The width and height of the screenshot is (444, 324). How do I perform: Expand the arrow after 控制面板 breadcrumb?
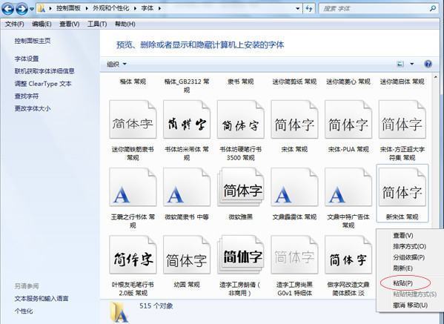(x=87, y=8)
